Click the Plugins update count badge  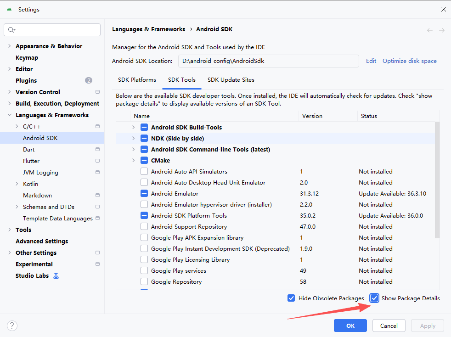click(x=89, y=80)
